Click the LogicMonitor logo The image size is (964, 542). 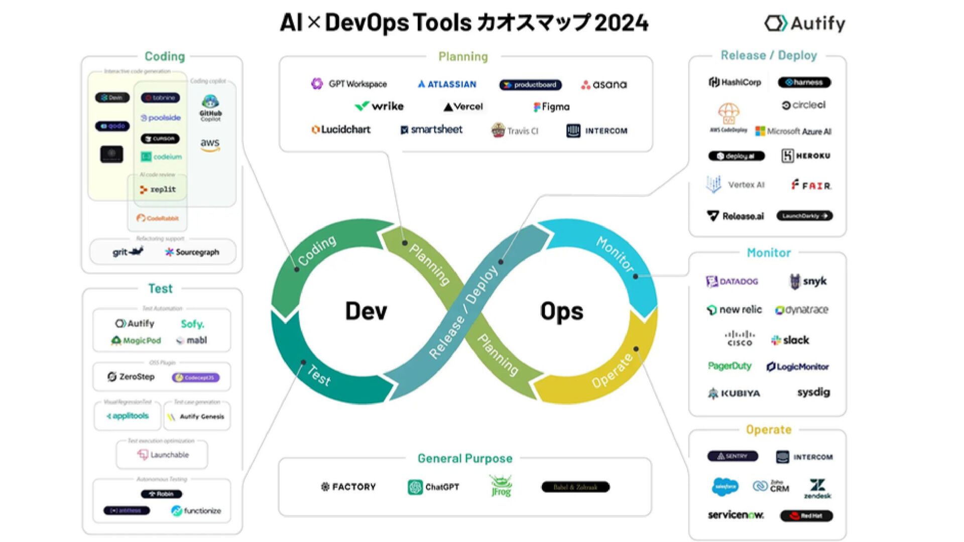pos(797,367)
